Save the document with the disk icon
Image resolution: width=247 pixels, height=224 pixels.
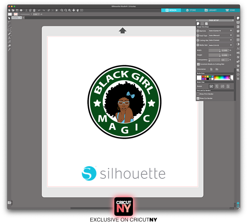point(17,10)
